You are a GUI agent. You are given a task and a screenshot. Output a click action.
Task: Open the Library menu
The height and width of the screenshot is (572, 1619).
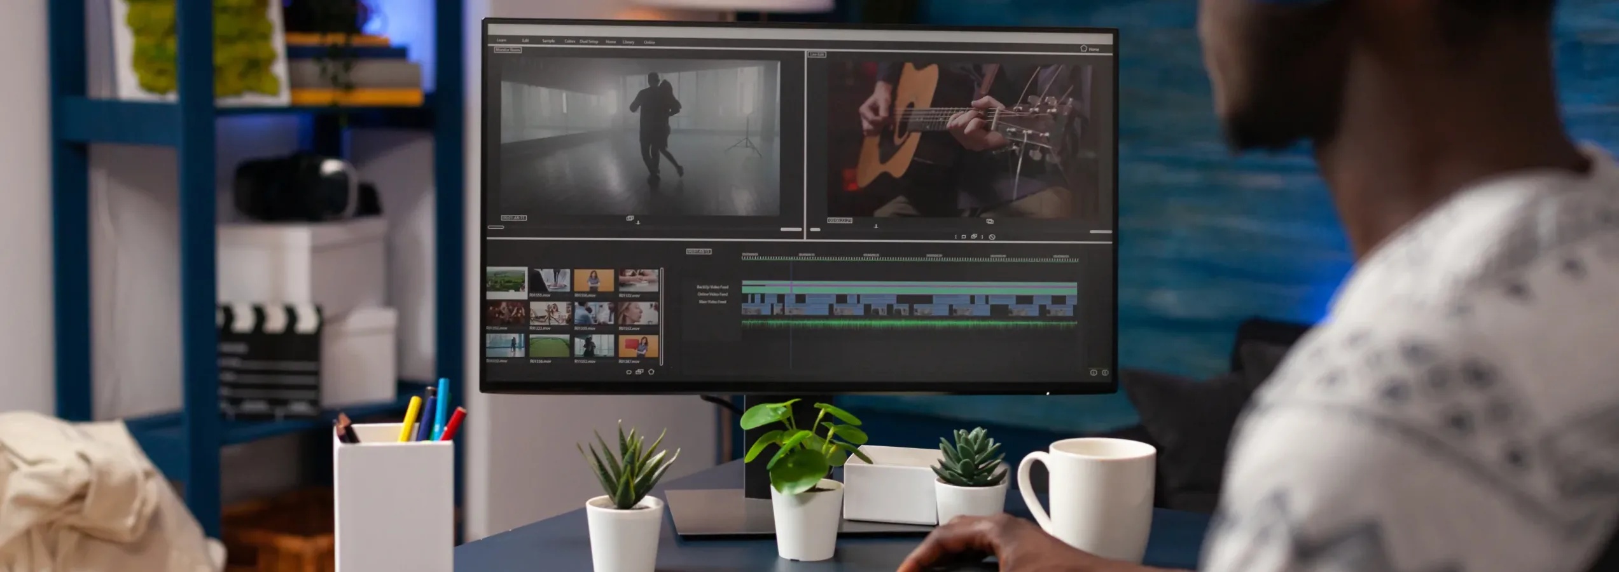click(628, 42)
